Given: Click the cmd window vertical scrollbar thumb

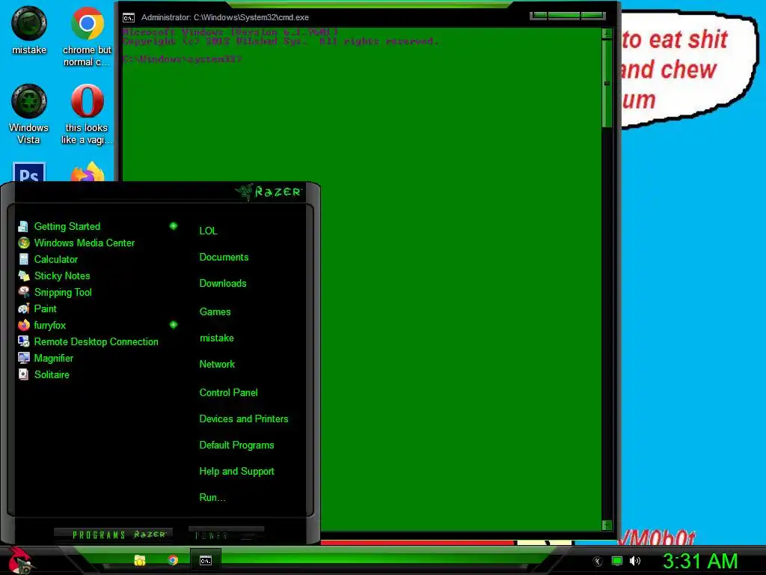Looking at the screenshot, I should [x=607, y=84].
